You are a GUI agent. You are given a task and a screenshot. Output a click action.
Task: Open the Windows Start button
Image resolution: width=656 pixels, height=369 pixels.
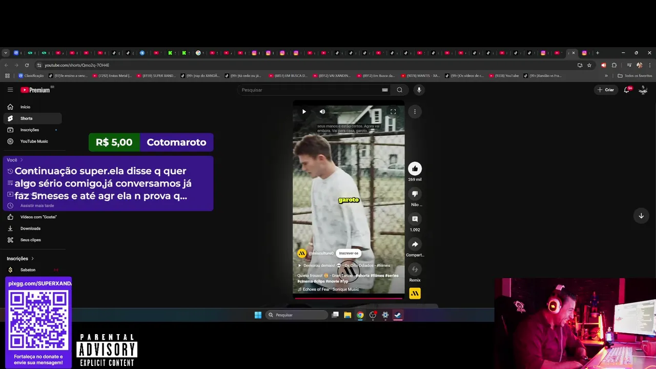pyautogui.click(x=258, y=315)
